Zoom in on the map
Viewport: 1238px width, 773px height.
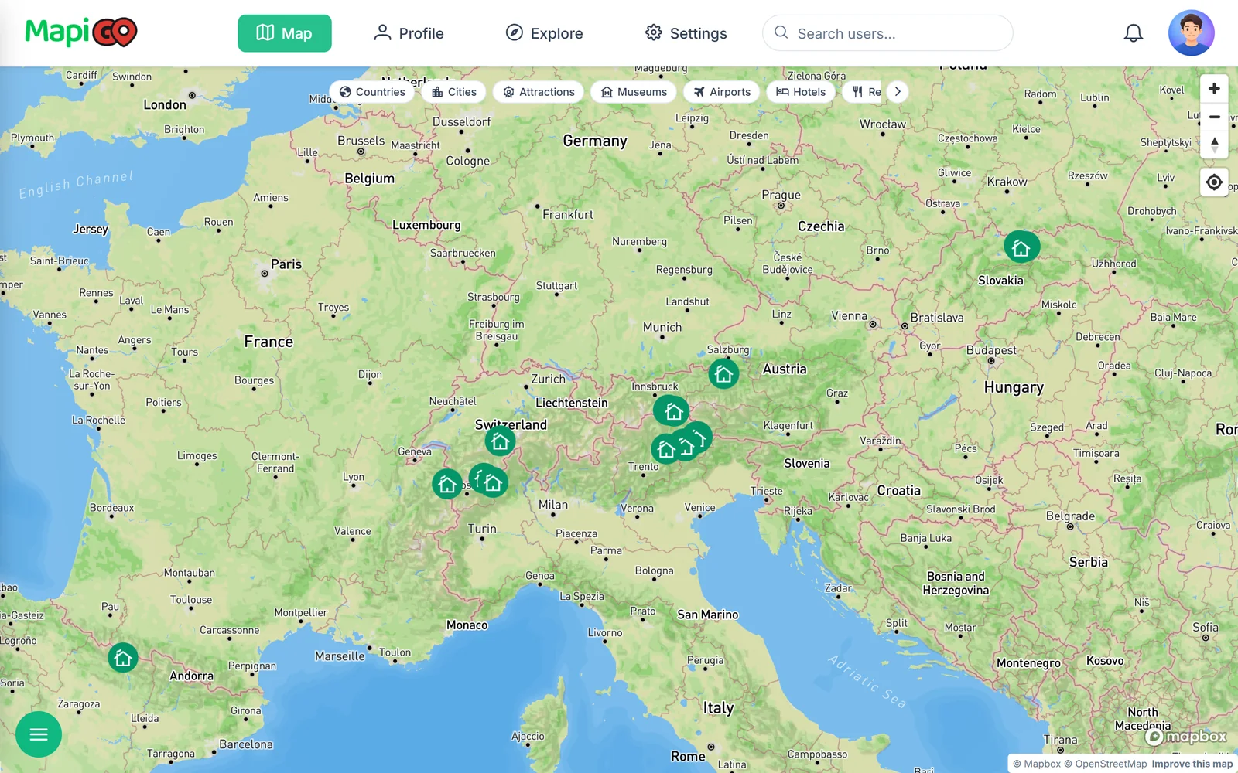tap(1214, 89)
